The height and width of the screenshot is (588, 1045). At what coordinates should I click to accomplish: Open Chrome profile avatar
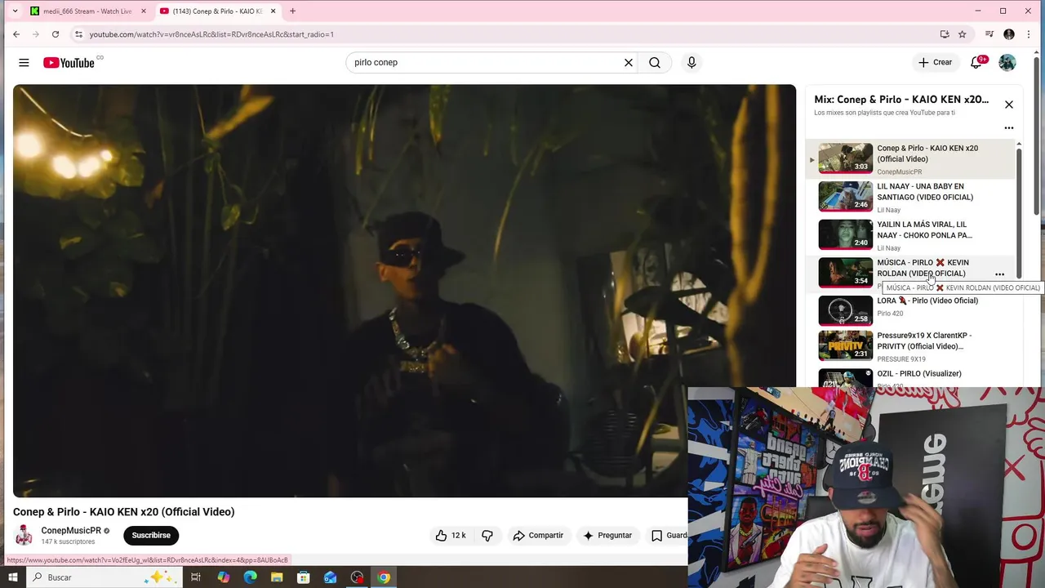[x=1009, y=34]
